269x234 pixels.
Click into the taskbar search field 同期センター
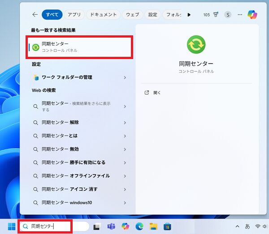(55, 226)
